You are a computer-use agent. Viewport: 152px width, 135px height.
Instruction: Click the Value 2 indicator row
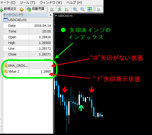click(27, 72)
